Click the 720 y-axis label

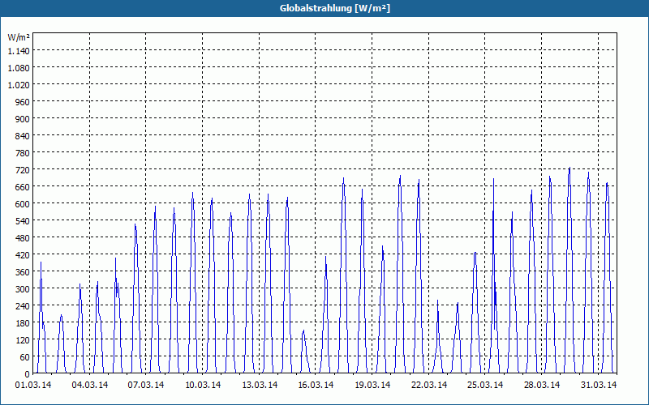[x=23, y=170]
